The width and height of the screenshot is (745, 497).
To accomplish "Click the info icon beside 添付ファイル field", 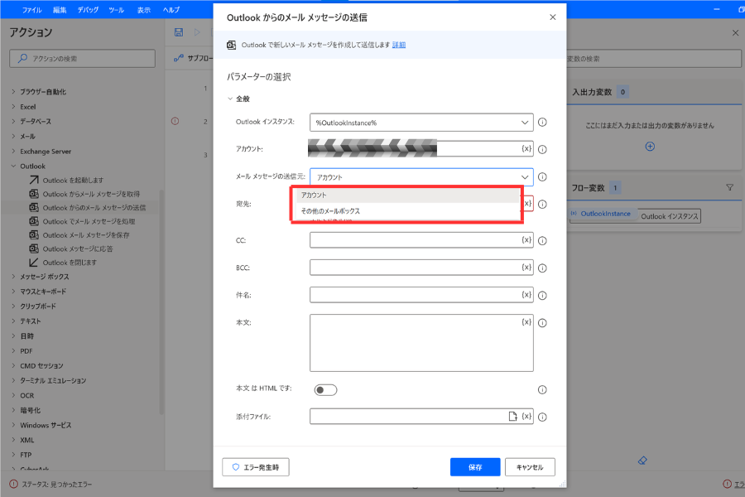I will click(542, 417).
